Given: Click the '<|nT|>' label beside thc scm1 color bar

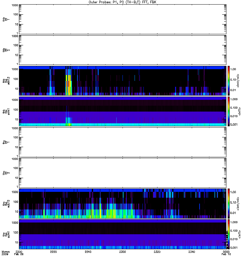Looking at the screenshot, I should tap(240, 234).
